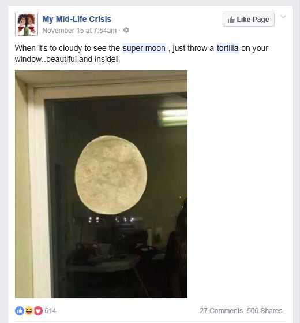This screenshot has width=300, height=323.
Task: Open the November 15 at 7:54am timestamp
Action: pos(80,31)
